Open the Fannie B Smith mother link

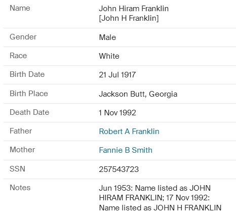pos(126,150)
